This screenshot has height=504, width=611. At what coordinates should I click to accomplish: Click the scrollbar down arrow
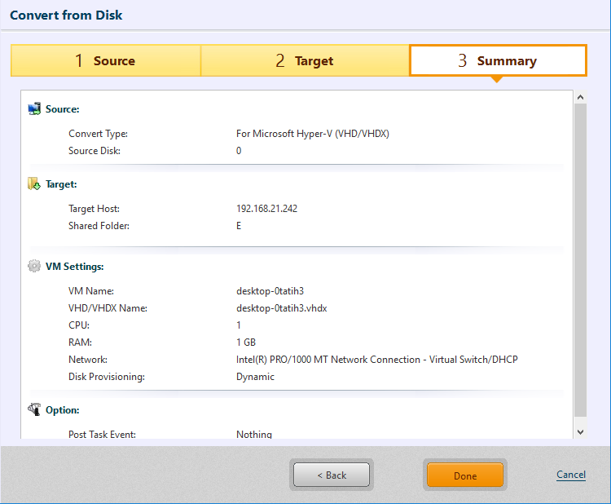pos(580,431)
